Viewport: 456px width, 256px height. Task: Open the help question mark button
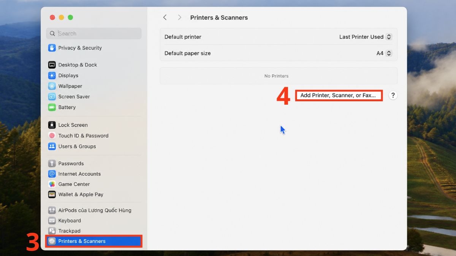(393, 95)
